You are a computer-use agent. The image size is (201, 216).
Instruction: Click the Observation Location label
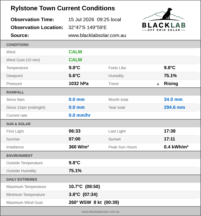tap(37, 27)
